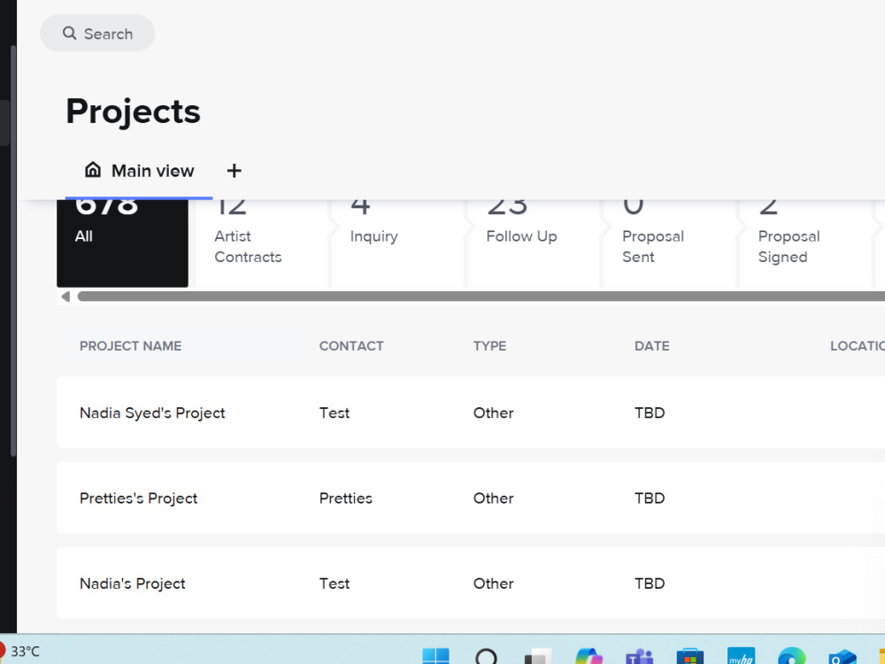Click the left arrow of the stage scrollbar
The width and height of the screenshot is (885, 664).
[65, 297]
